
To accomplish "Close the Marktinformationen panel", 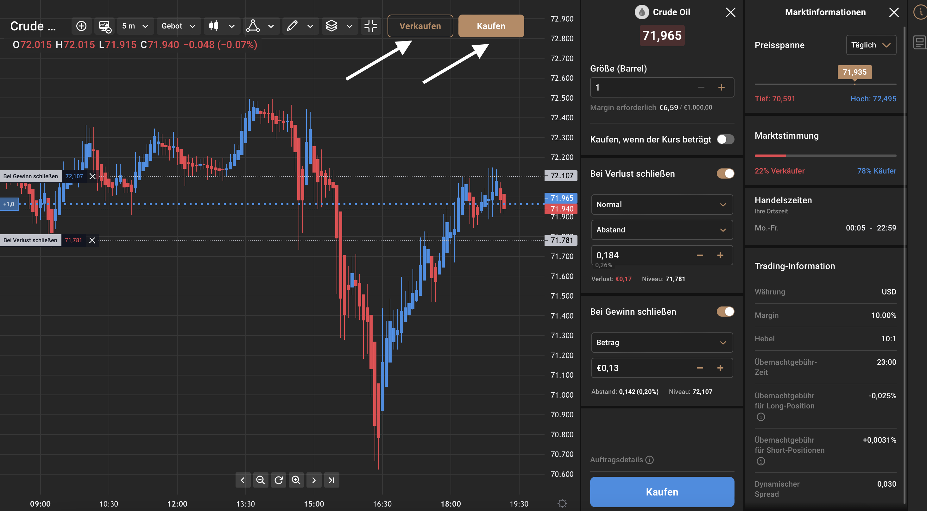I will point(894,12).
